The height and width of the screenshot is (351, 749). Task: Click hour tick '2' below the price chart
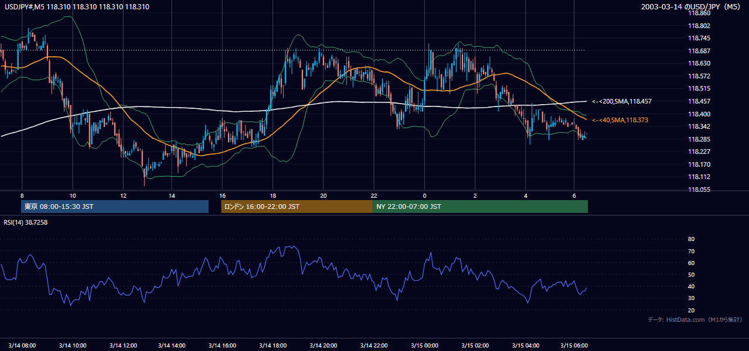pyautogui.click(x=475, y=195)
